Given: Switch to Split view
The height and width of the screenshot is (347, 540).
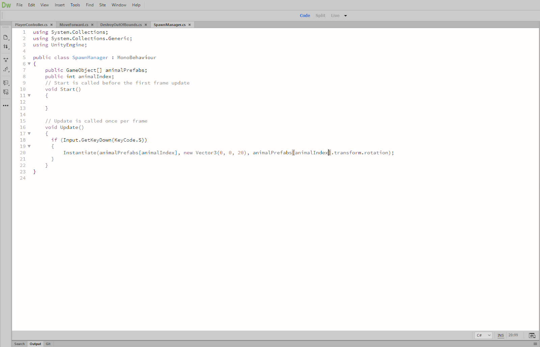Looking at the screenshot, I should pyautogui.click(x=320, y=16).
